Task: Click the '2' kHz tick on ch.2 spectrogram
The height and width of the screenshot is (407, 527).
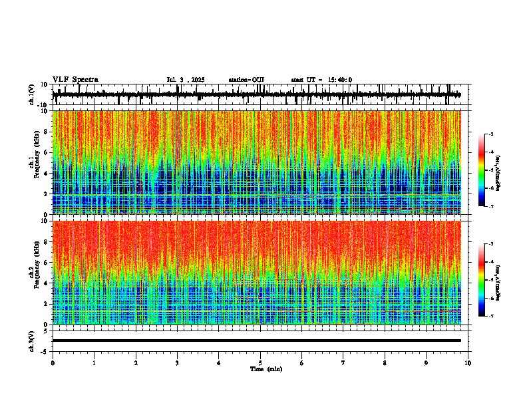Action: (46, 304)
